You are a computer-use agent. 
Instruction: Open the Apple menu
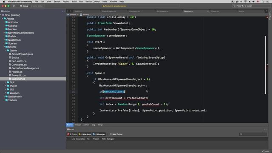coord(4,2)
